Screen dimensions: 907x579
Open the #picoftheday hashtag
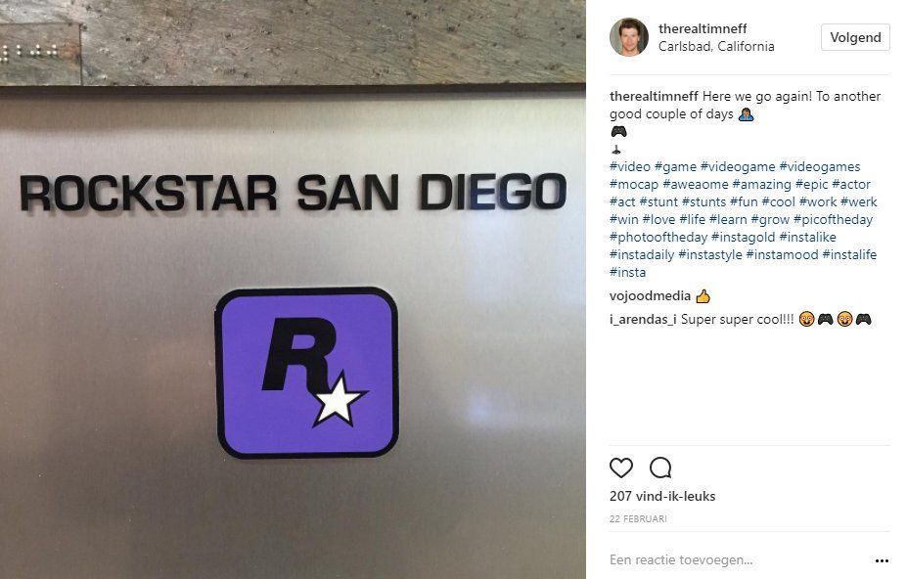point(833,220)
